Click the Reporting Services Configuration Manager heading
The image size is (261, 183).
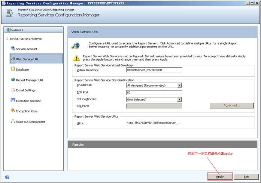pyautogui.click(x=58, y=15)
